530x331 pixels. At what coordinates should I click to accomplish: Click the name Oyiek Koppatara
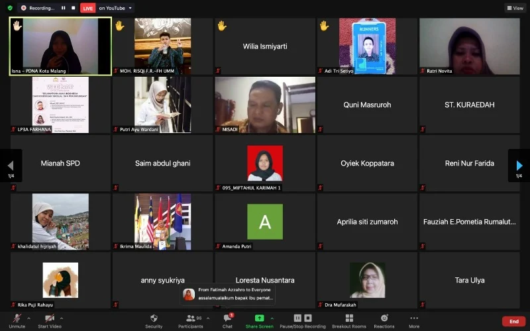point(367,163)
